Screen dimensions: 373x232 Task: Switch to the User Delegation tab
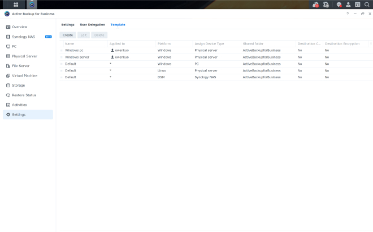(92, 25)
